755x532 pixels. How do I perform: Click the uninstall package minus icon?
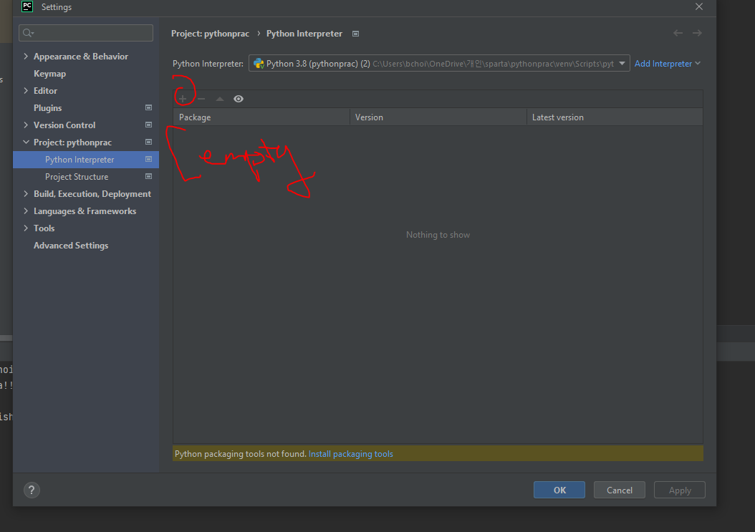201,99
